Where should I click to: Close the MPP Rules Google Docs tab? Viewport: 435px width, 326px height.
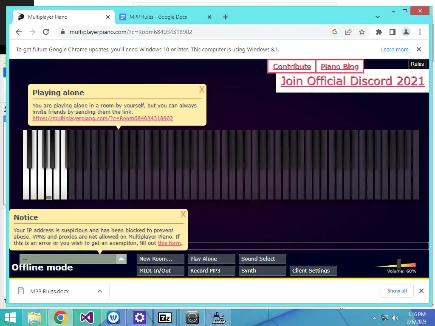[209, 17]
